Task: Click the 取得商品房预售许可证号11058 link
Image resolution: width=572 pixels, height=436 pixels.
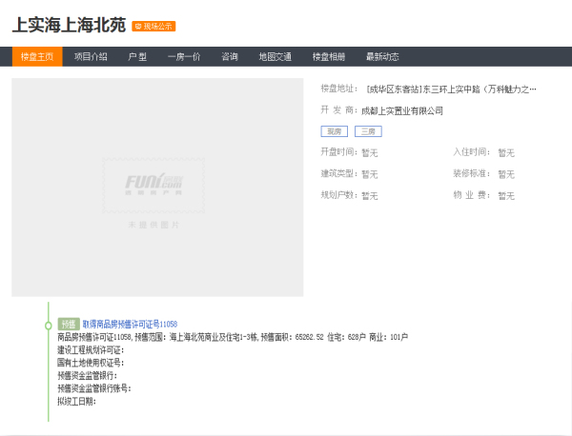Action: [130, 324]
